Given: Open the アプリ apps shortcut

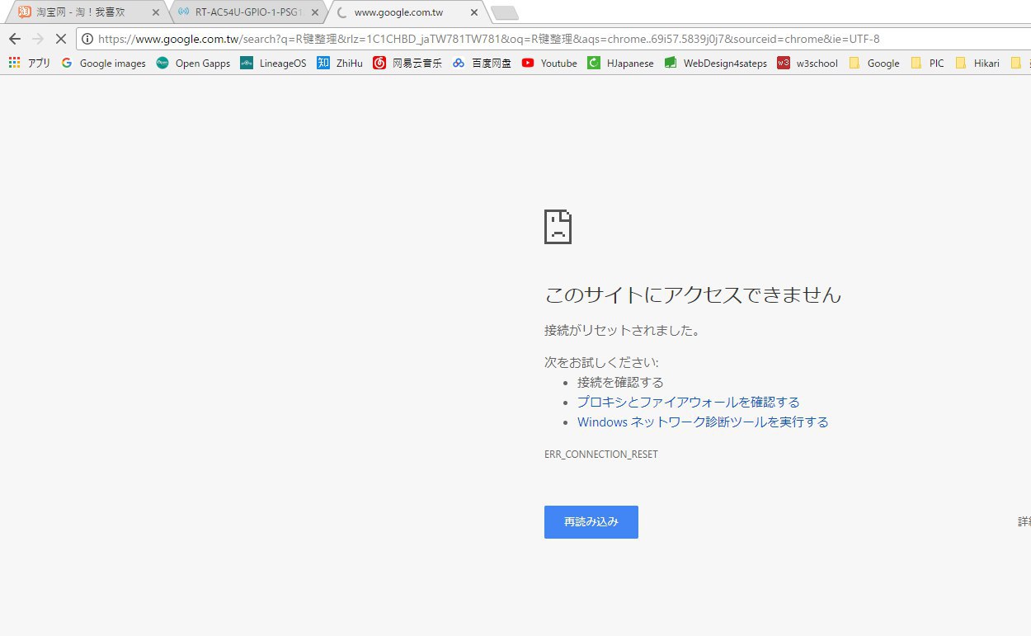Looking at the screenshot, I should [x=30, y=63].
